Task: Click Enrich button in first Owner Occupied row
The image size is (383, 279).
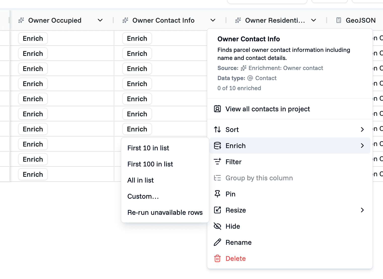Action: coord(33,38)
